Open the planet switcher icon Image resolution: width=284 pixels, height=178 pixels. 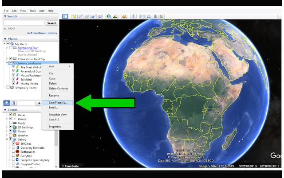tap(124, 16)
